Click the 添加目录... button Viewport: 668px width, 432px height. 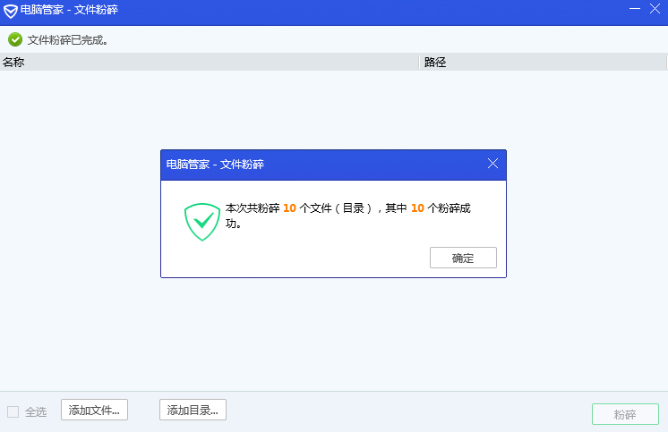(x=193, y=410)
